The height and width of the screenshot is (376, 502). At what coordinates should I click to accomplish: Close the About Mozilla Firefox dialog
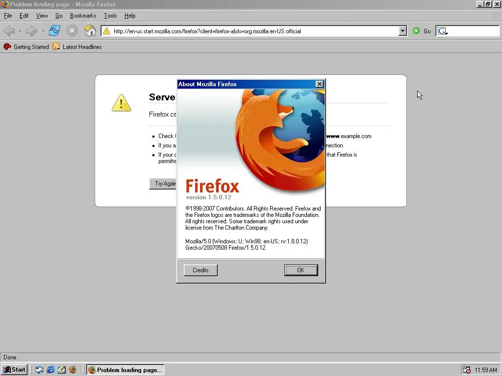click(x=319, y=84)
